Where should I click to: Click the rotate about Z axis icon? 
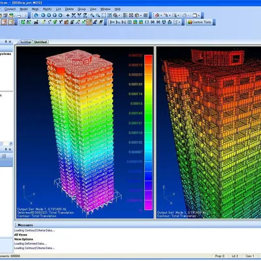pos(85,15)
